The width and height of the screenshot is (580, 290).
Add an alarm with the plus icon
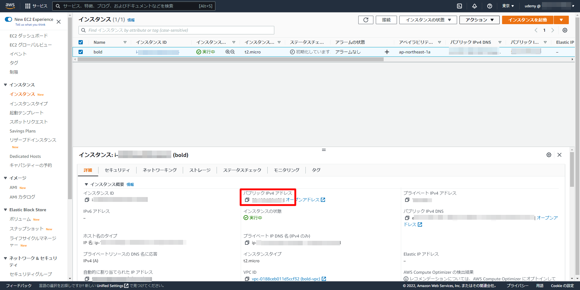tap(387, 52)
